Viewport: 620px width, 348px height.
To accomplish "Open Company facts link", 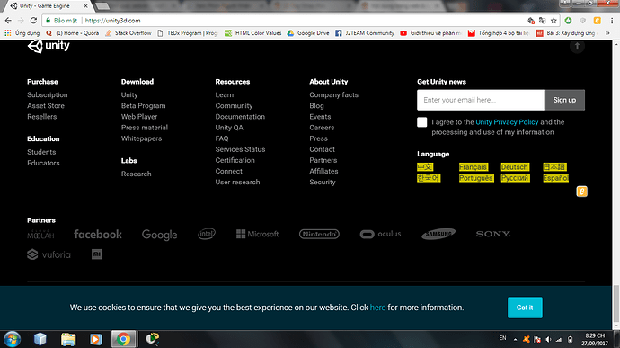I will pos(333,95).
